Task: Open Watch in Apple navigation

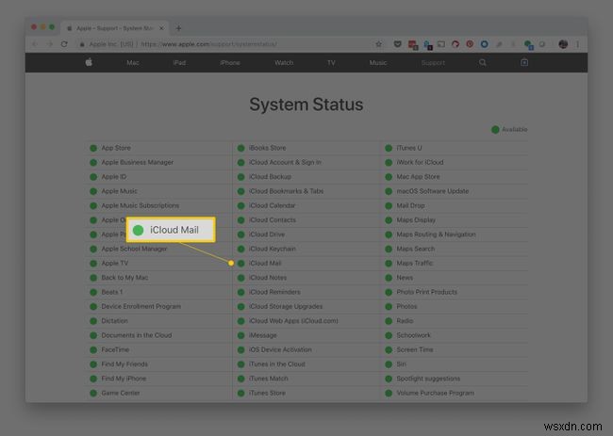Action: pyautogui.click(x=284, y=62)
